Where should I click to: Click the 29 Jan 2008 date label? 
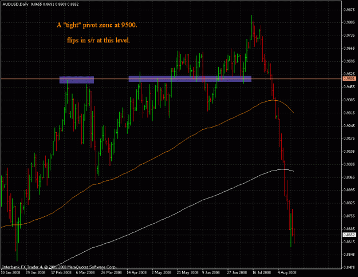[x=36, y=272]
